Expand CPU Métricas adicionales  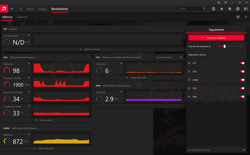coord(138,78)
